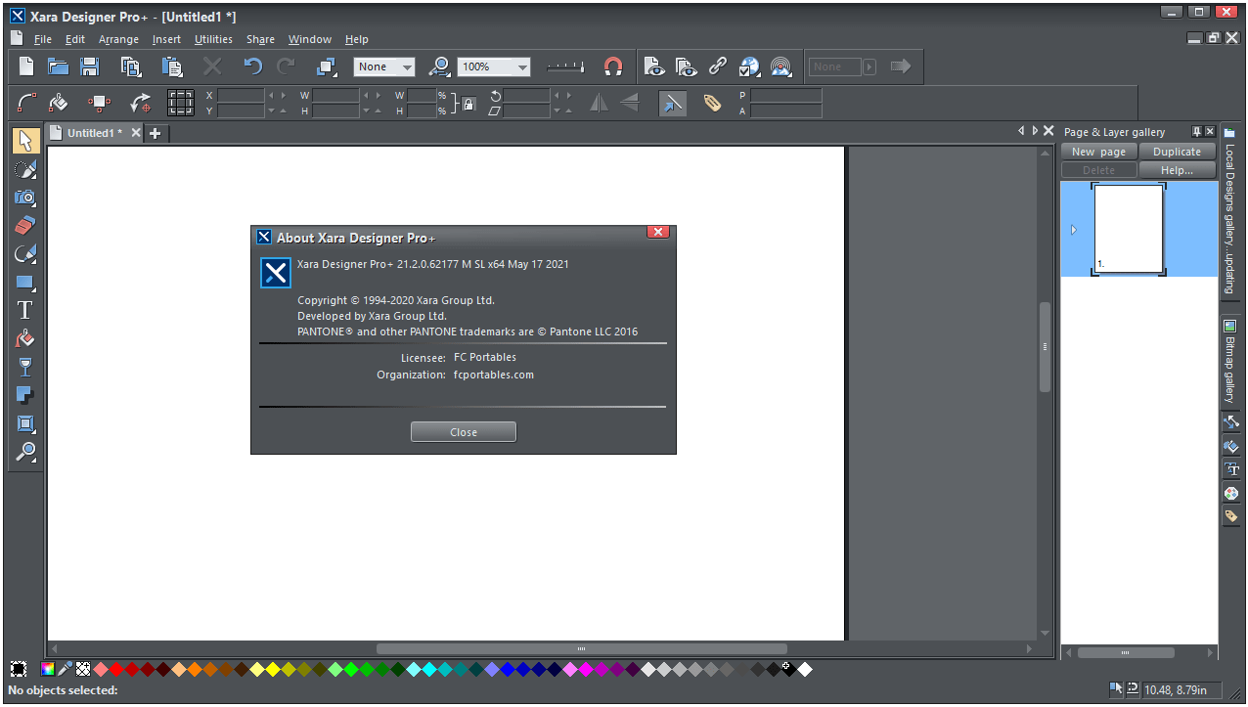Open the Edit menu
This screenshot has width=1248, height=707.
[75, 39]
